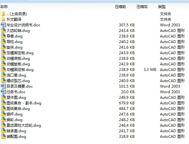The height and width of the screenshot is (144, 189).
Task: Select file name 轴承盖.dwg
Action: [16, 131]
